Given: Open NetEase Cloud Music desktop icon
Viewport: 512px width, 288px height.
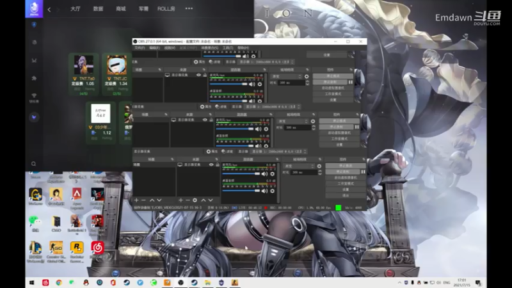Looking at the screenshot, I should [x=97, y=251].
